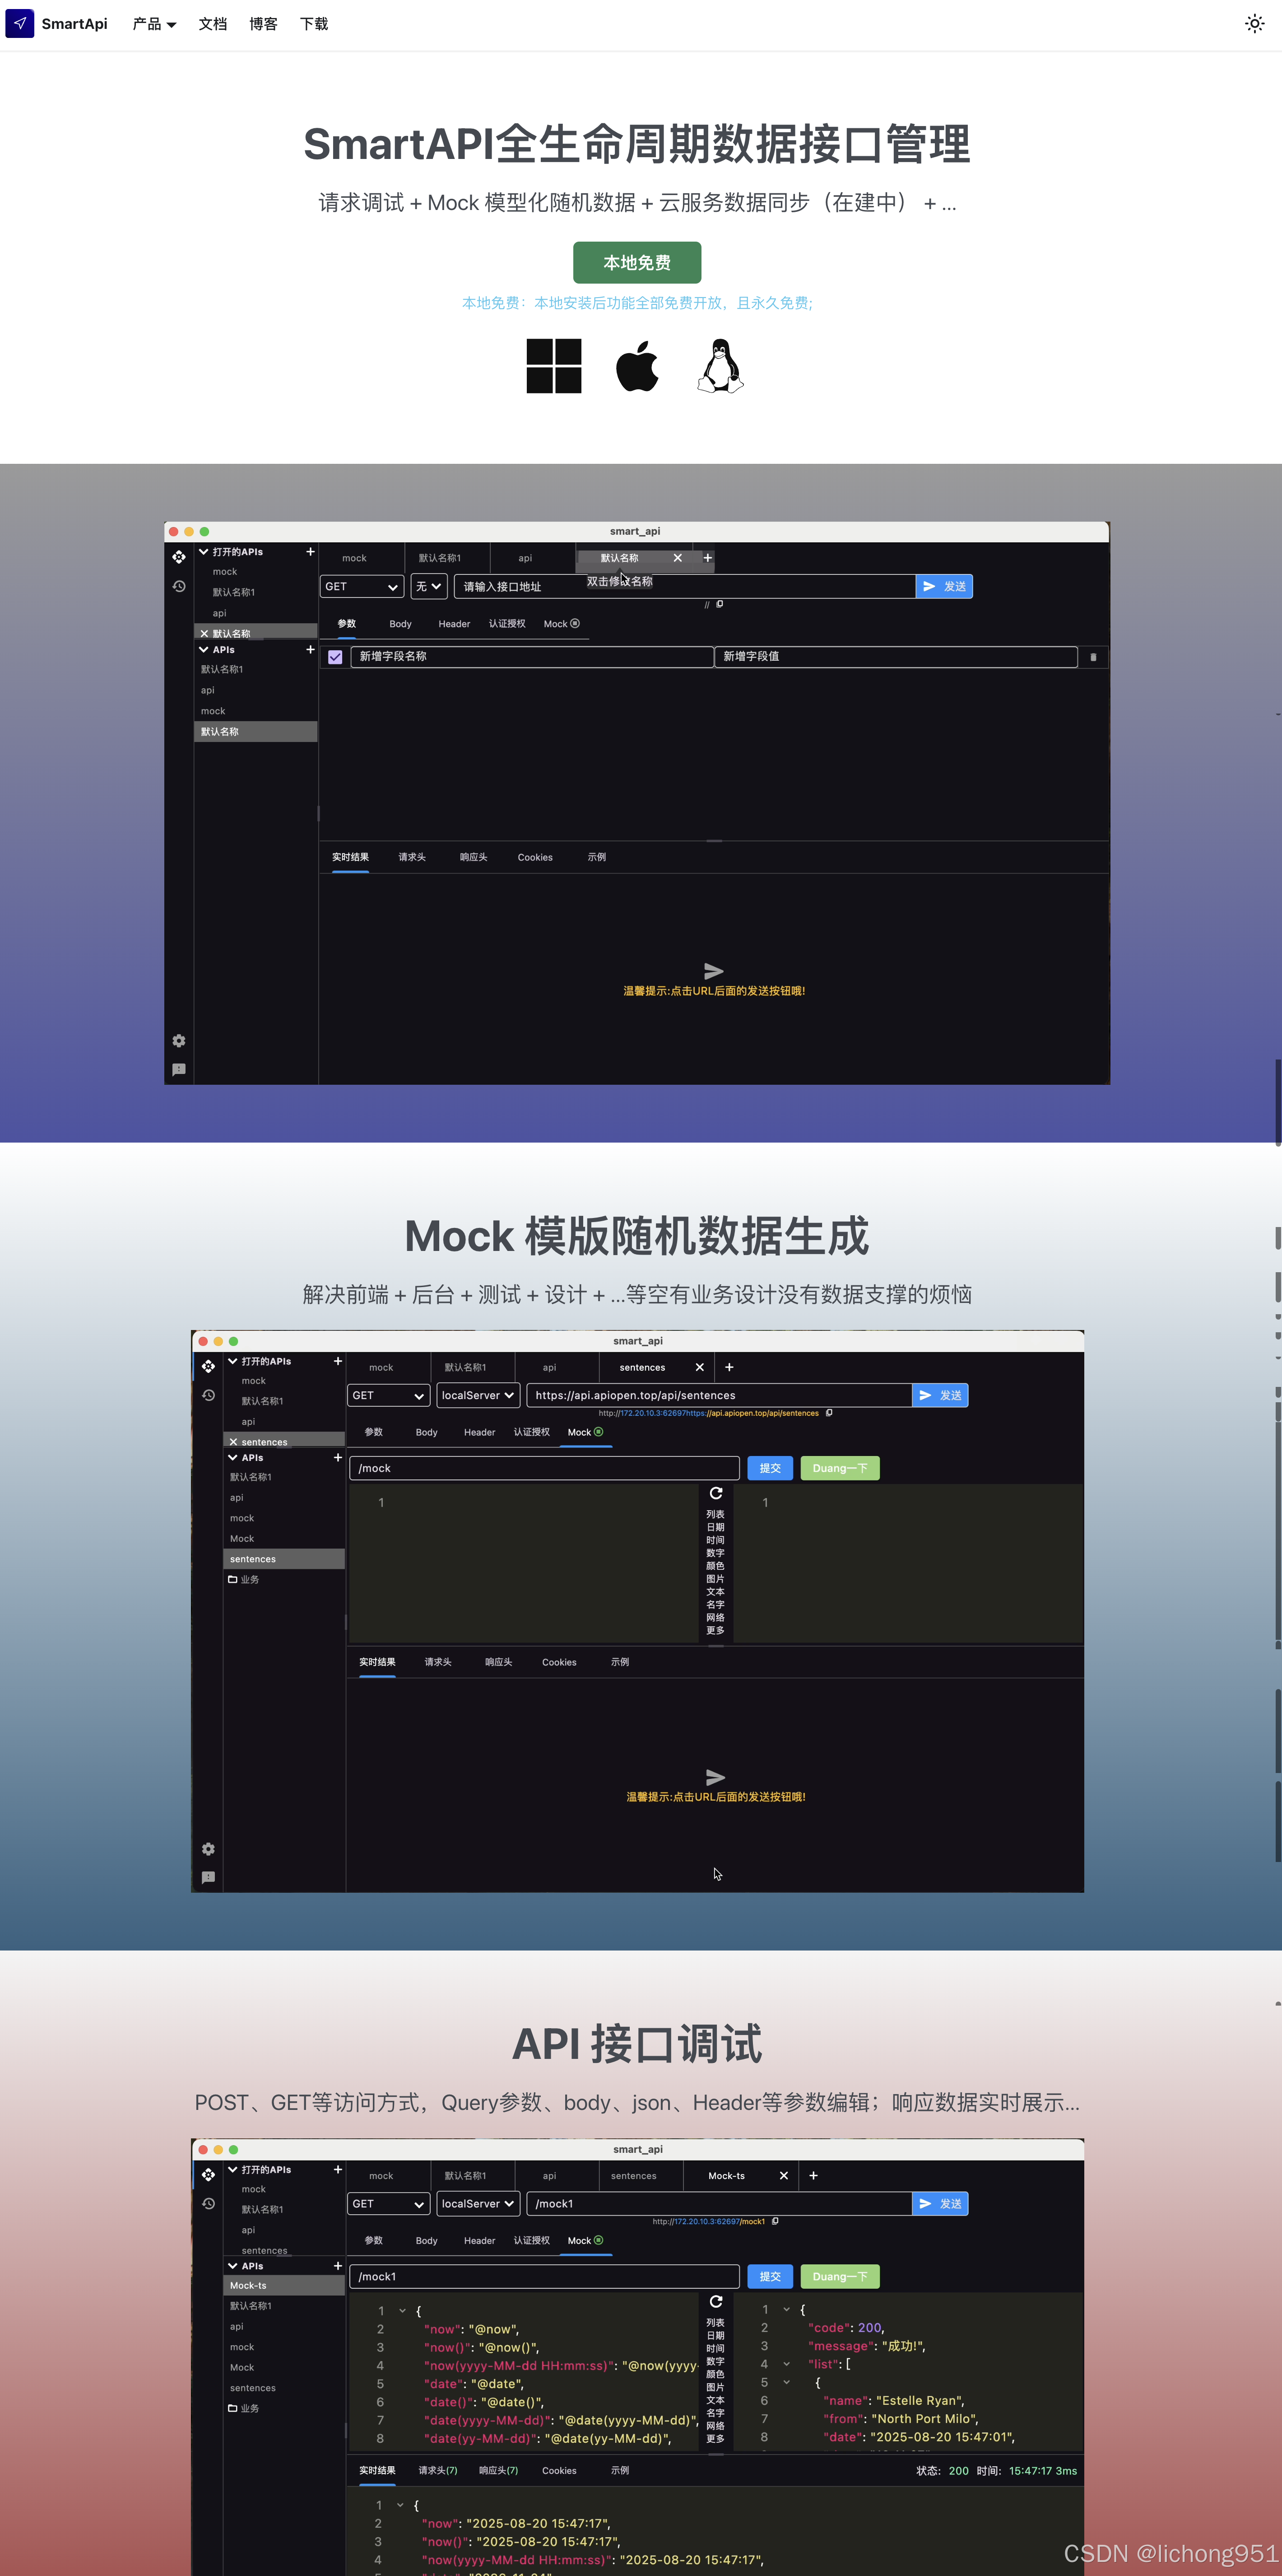Click the /mock path input field
The width and height of the screenshot is (1282, 2576).
coord(544,1468)
